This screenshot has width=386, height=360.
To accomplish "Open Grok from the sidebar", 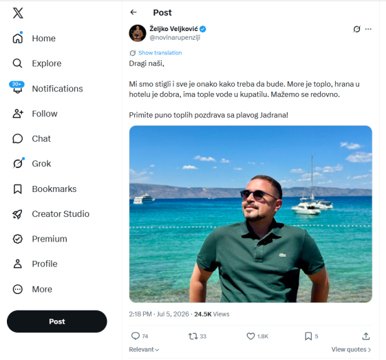I will (32, 164).
